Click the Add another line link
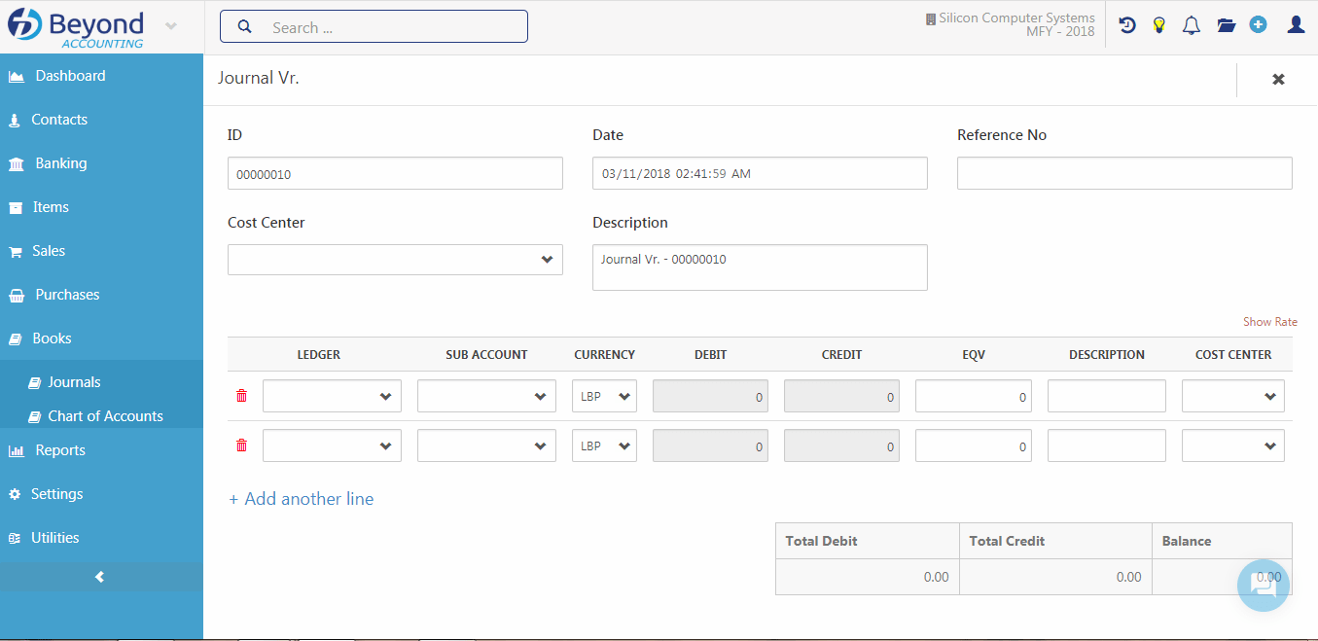The image size is (1318, 641). [301, 499]
